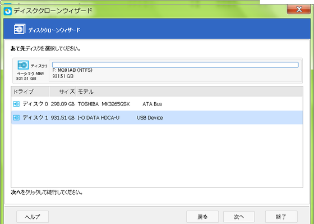This screenshot has height=224, width=314.
Task: Select the F: MQ01AB partition bar
Action: pos(175,65)
